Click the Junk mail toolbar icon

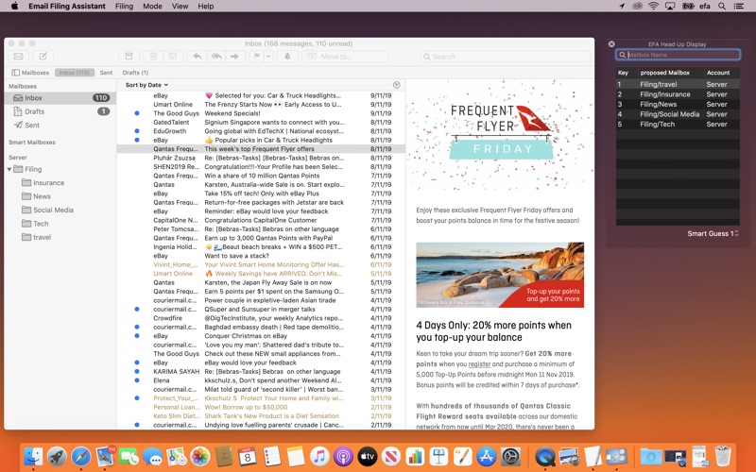coord(173,57)
